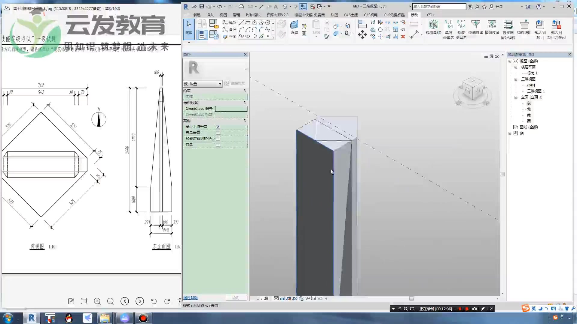Switch to the 管理 ribbon tab

click(236, 15)
